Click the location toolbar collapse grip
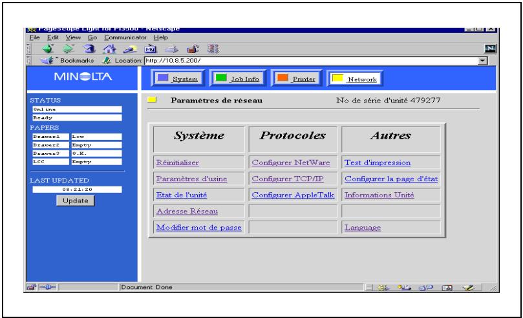Image resolution: width=523 pixels, height=318 pixels. (29, 61)
